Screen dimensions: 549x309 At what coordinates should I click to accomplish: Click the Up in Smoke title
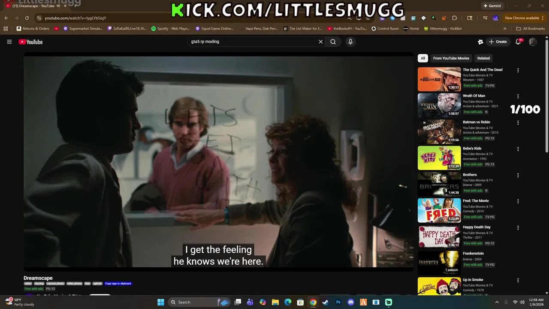pos(473,280)
